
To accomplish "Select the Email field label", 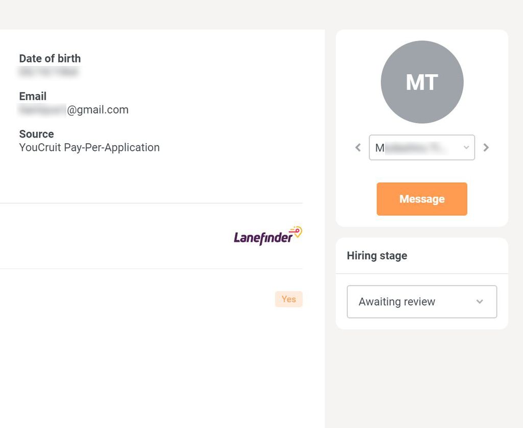I will (33, 96).
